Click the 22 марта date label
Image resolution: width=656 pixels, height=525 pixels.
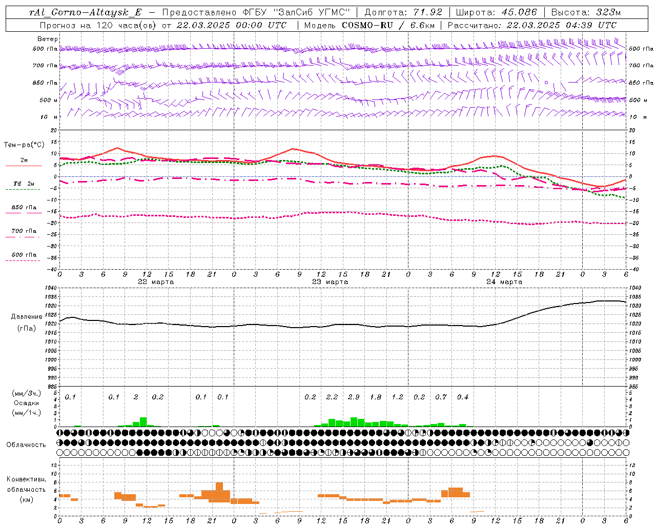click(156, 282)
